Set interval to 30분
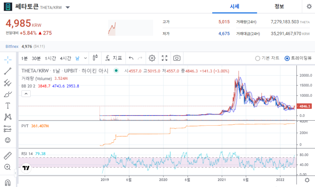The image size is (315, 187). pyautogui.click(x=36, y=58)
